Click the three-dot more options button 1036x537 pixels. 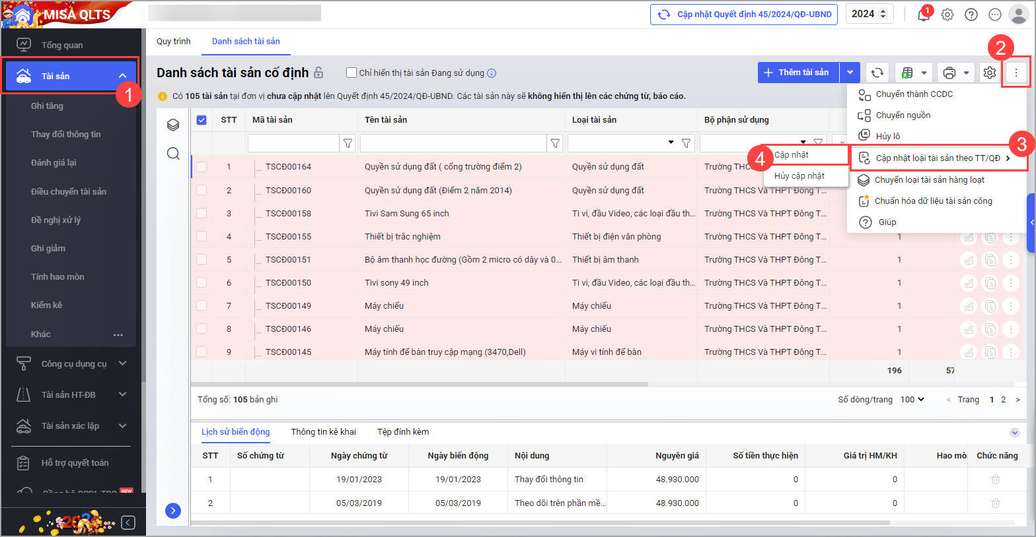pyautogui.click(x=1016, y=73)
